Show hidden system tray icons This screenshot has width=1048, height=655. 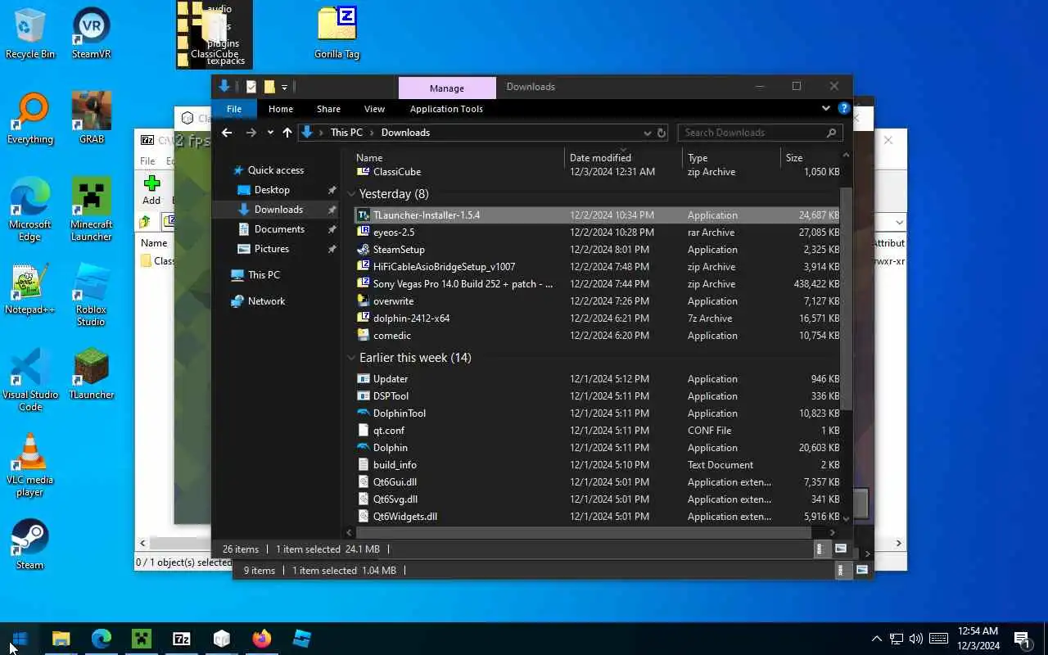point(876,639)
